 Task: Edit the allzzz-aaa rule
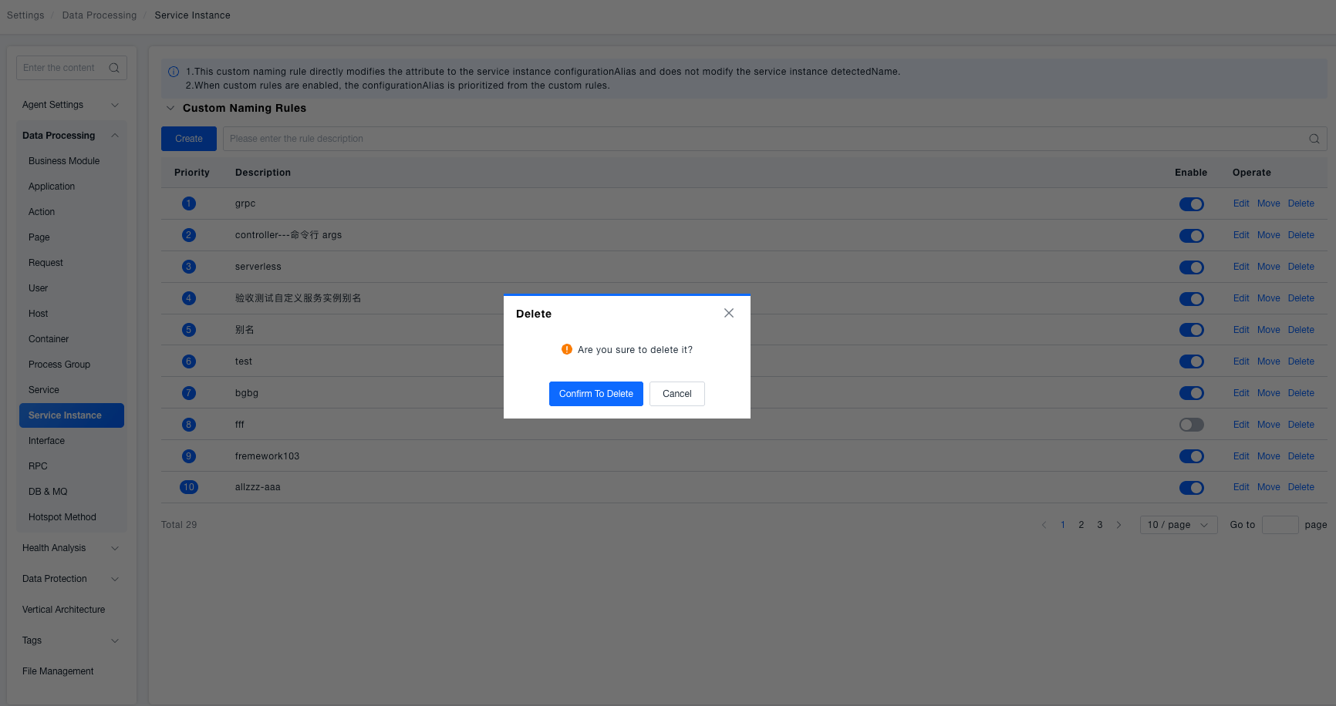[1241, 487]
